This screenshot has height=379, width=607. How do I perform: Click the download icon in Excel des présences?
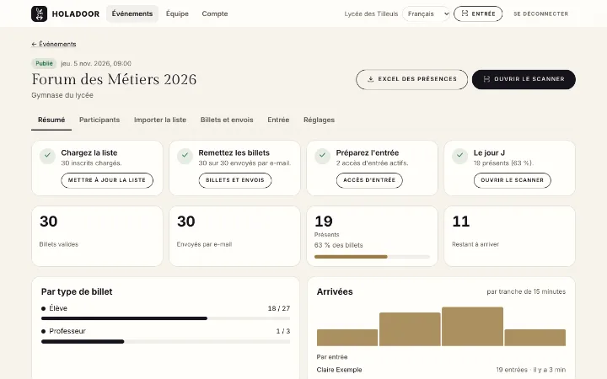(370, 79)
